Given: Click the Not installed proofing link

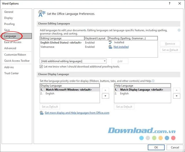Looking at the screenshot, I should click(x=121, y=47).
